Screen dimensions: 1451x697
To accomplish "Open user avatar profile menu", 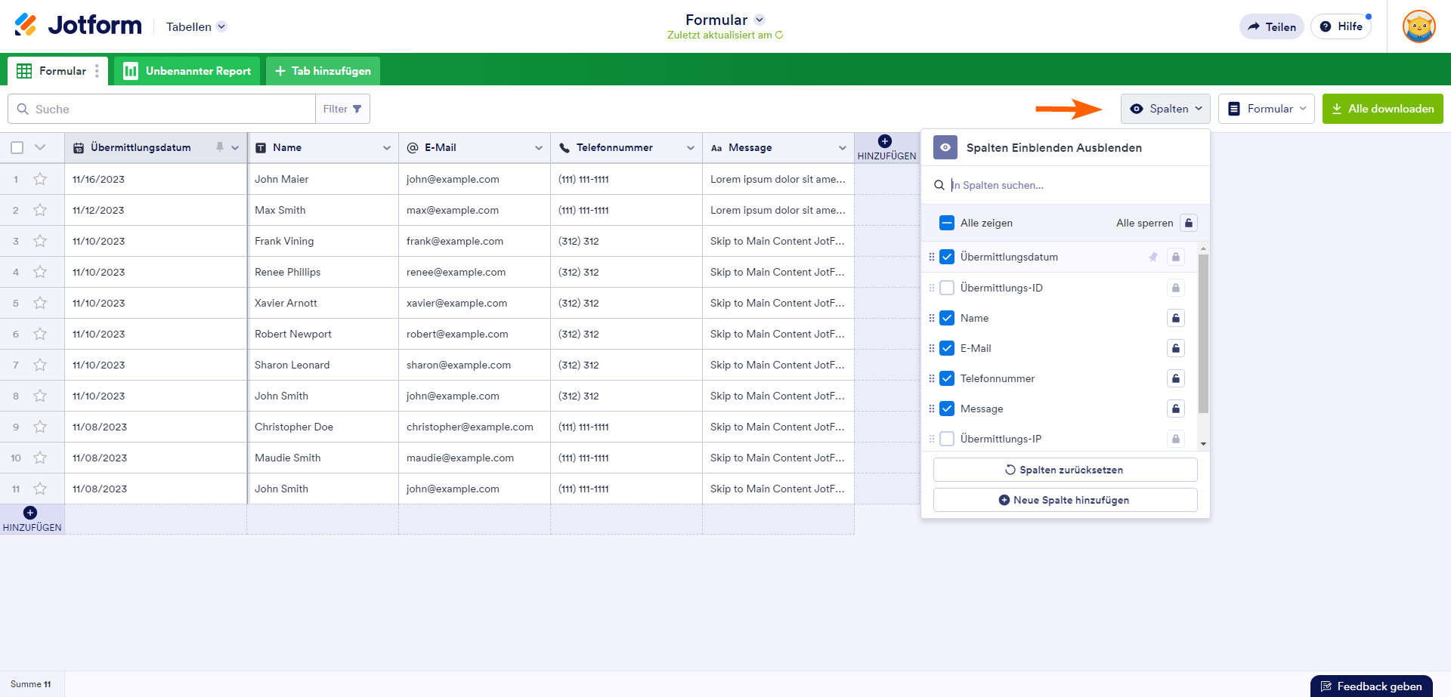I will click(1419, 26).
